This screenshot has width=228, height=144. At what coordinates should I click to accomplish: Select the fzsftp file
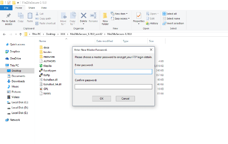(x=45, y=75)
